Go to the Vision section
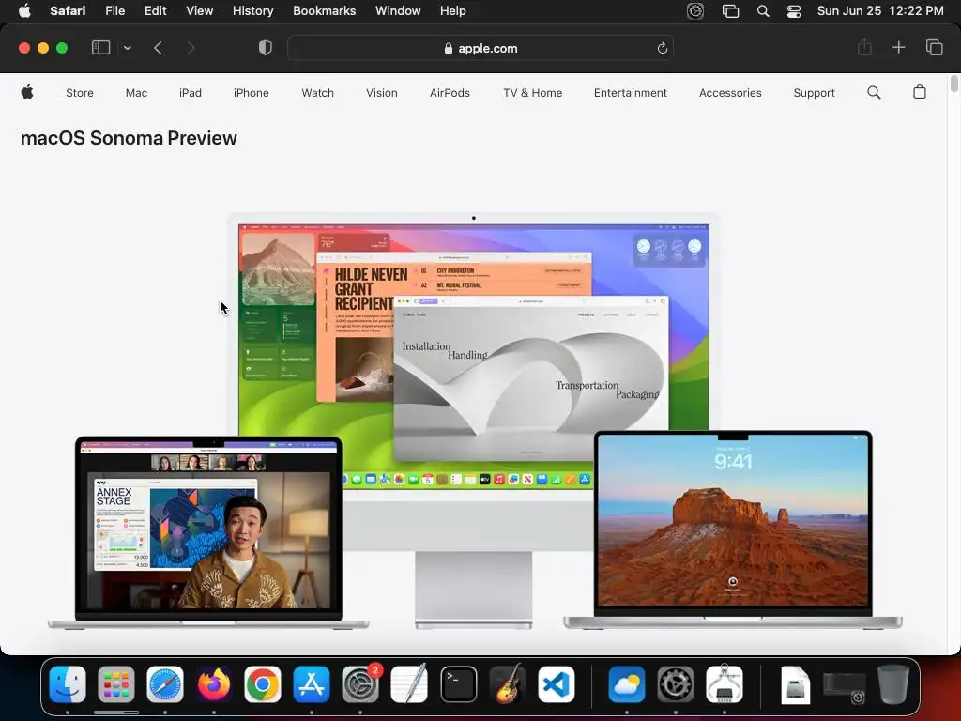This screenshot has width=961, height=721. (x=382, y=93)
